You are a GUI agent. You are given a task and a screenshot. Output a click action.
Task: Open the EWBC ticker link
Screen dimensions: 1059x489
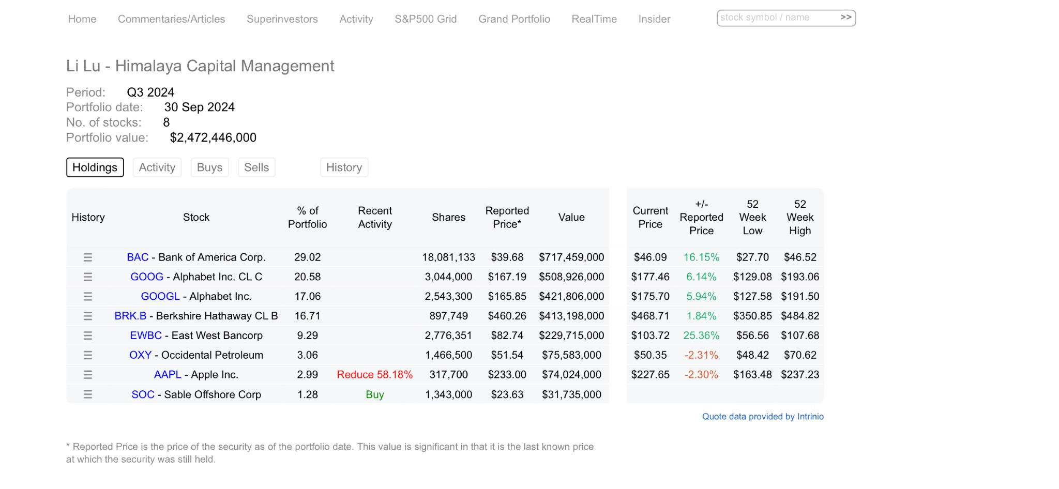[146, 335]
